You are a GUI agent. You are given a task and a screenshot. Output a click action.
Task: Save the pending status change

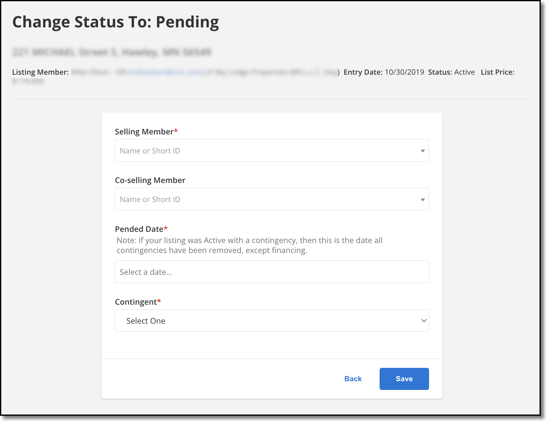coord(404,379)
